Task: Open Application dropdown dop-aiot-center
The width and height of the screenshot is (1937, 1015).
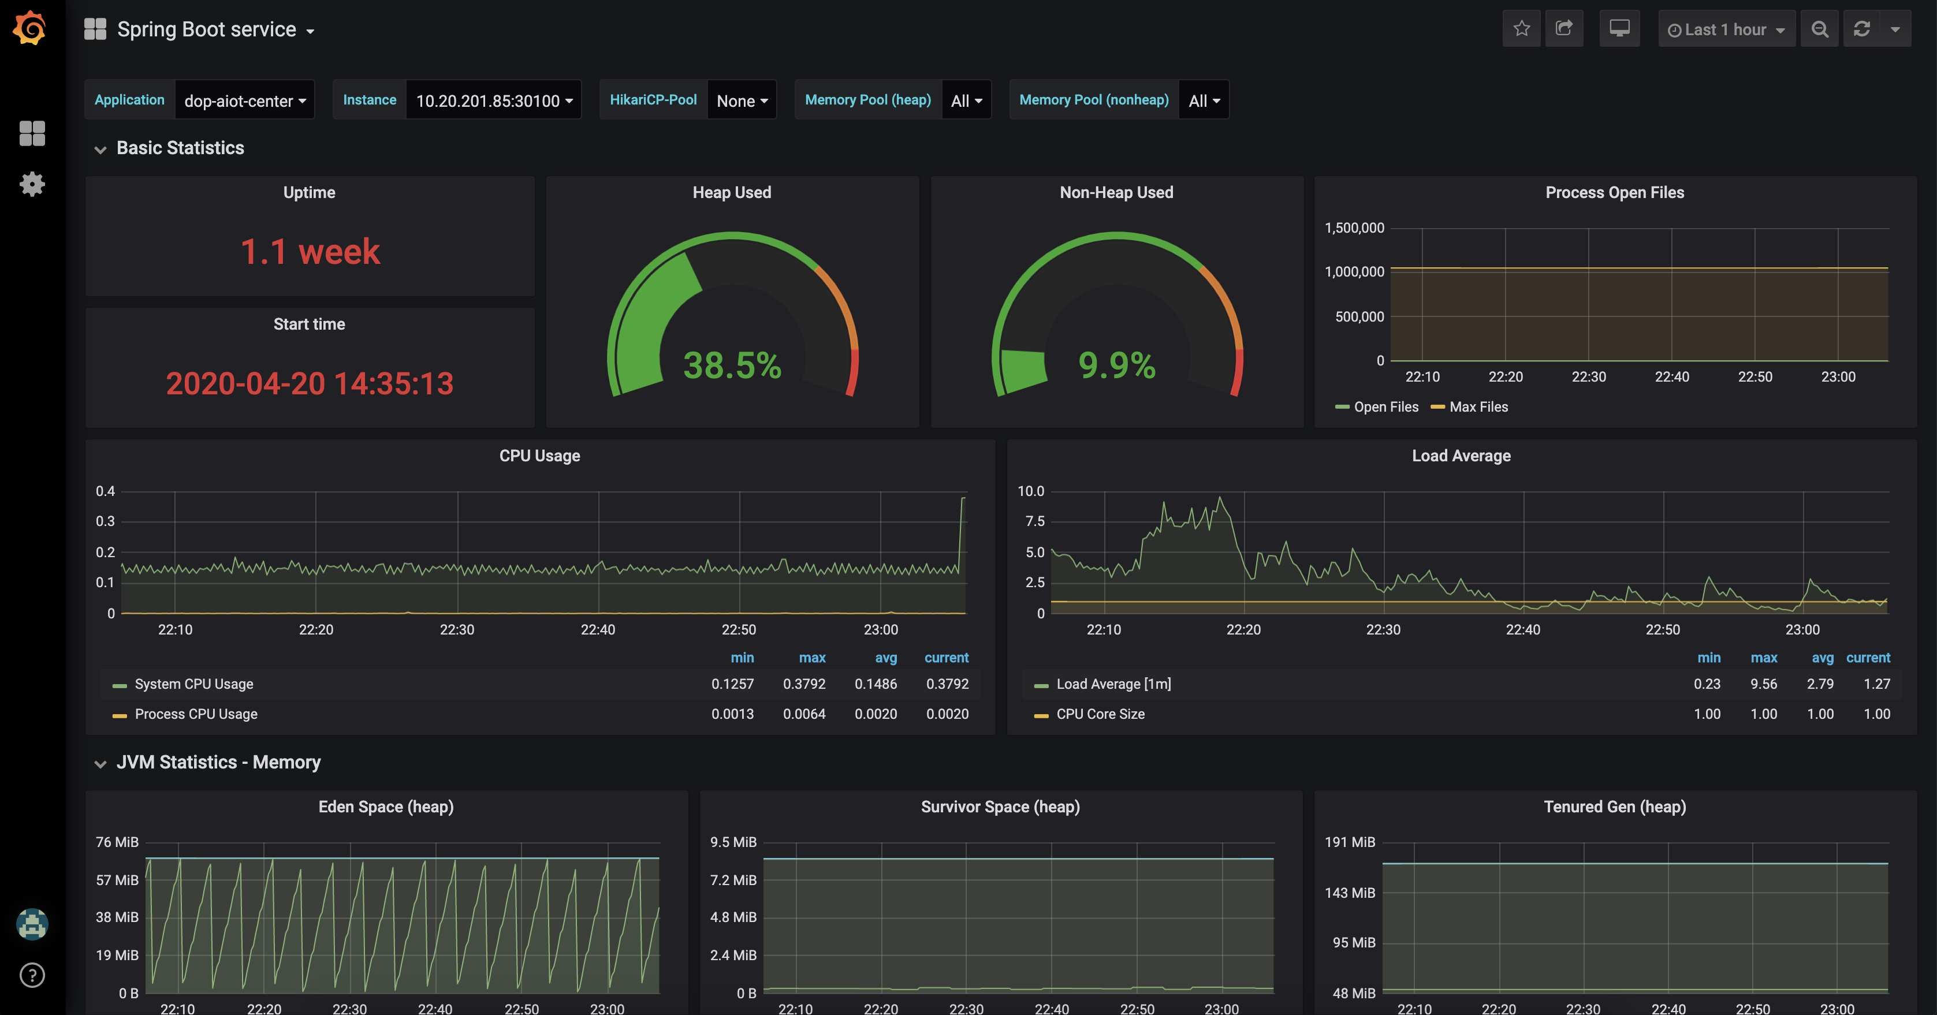Action: click(244, 100)
